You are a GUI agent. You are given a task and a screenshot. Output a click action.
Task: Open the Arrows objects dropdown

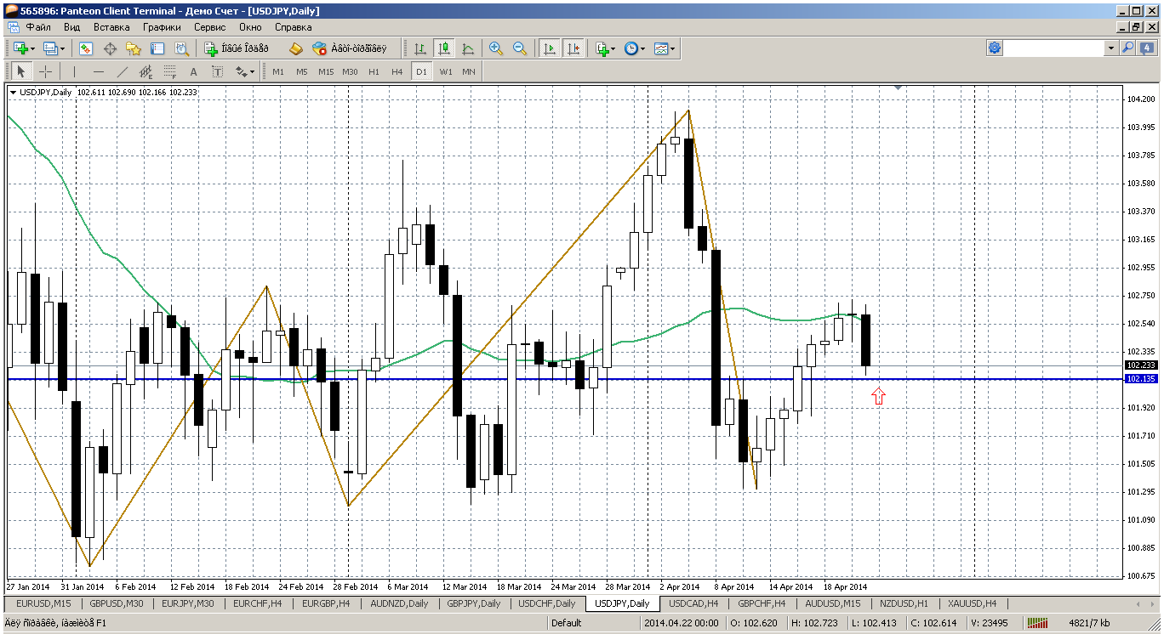[244, 71]
